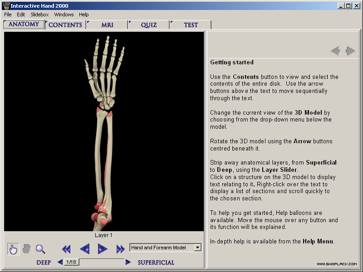This screenshot has height=272, width=363.
Task: Rotate model one step right
Action: (103, 249)
